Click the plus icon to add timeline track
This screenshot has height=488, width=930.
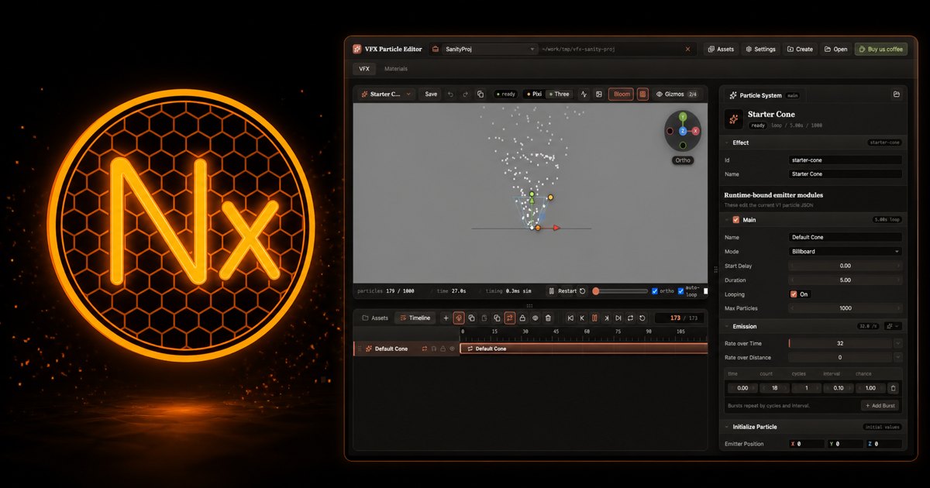[x=446, y=318]
